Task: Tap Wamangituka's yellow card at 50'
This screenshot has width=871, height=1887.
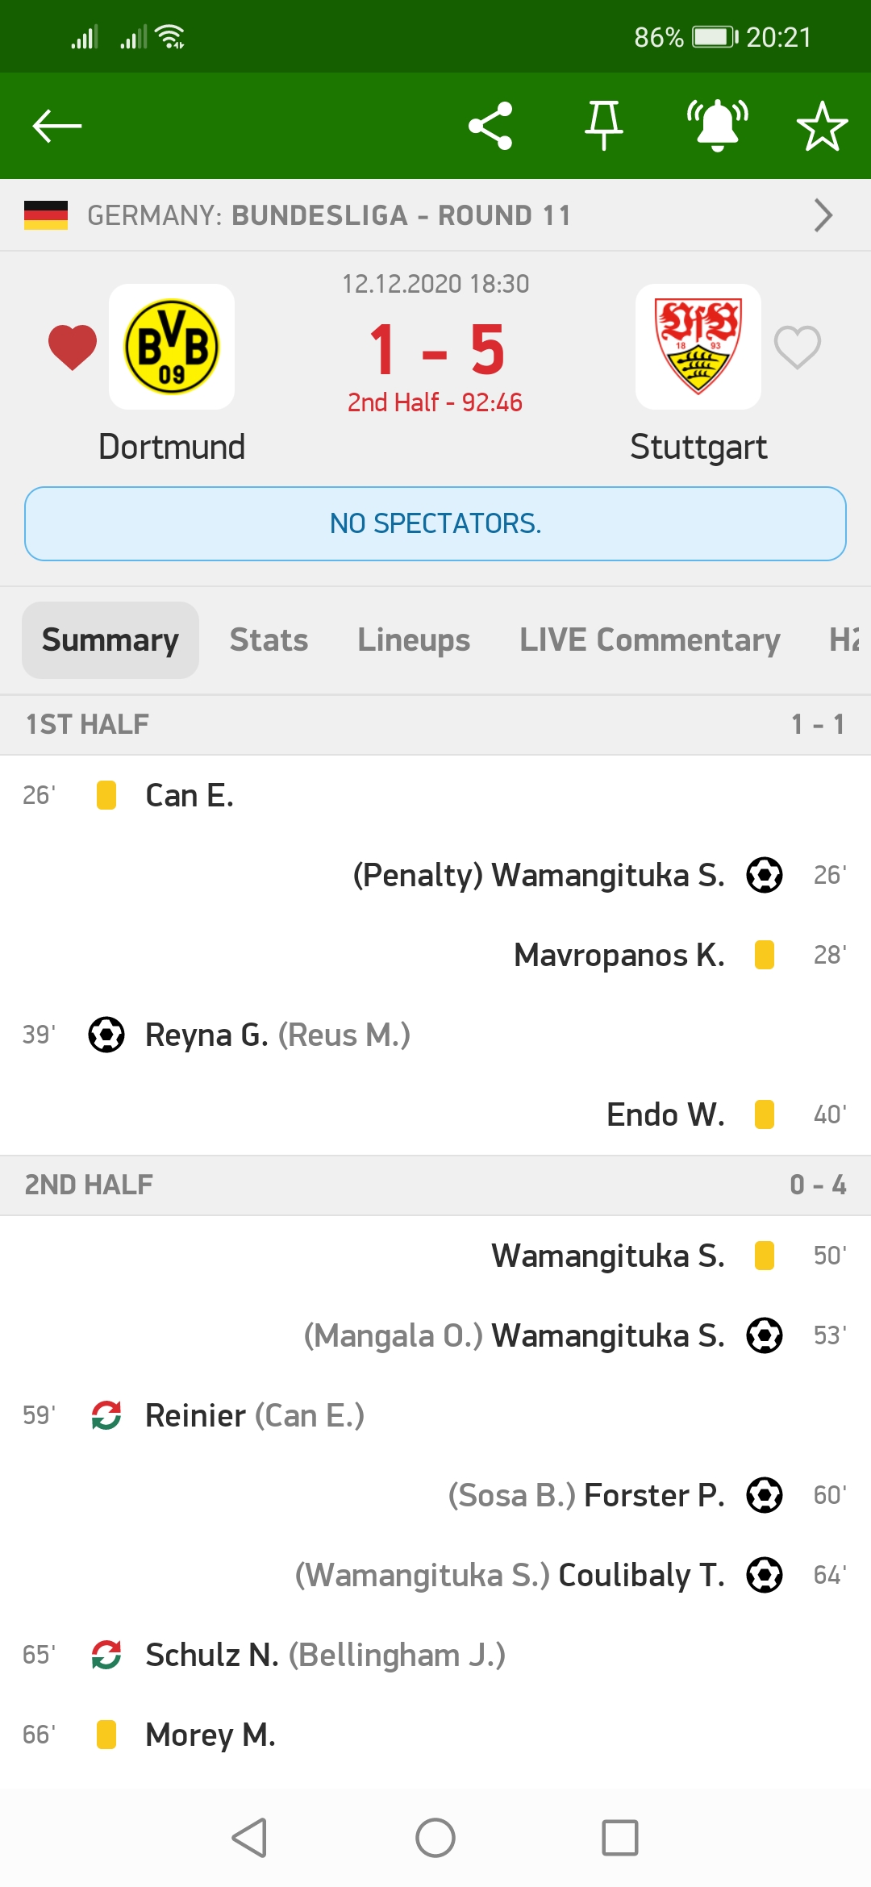Action: pyautogui.click(x=765, y=1256)
